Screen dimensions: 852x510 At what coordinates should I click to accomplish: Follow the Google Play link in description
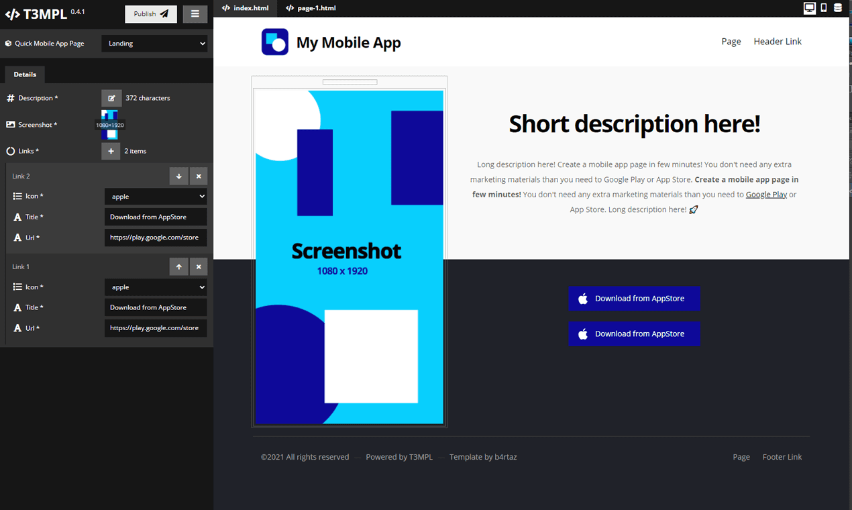pos(766,195)
